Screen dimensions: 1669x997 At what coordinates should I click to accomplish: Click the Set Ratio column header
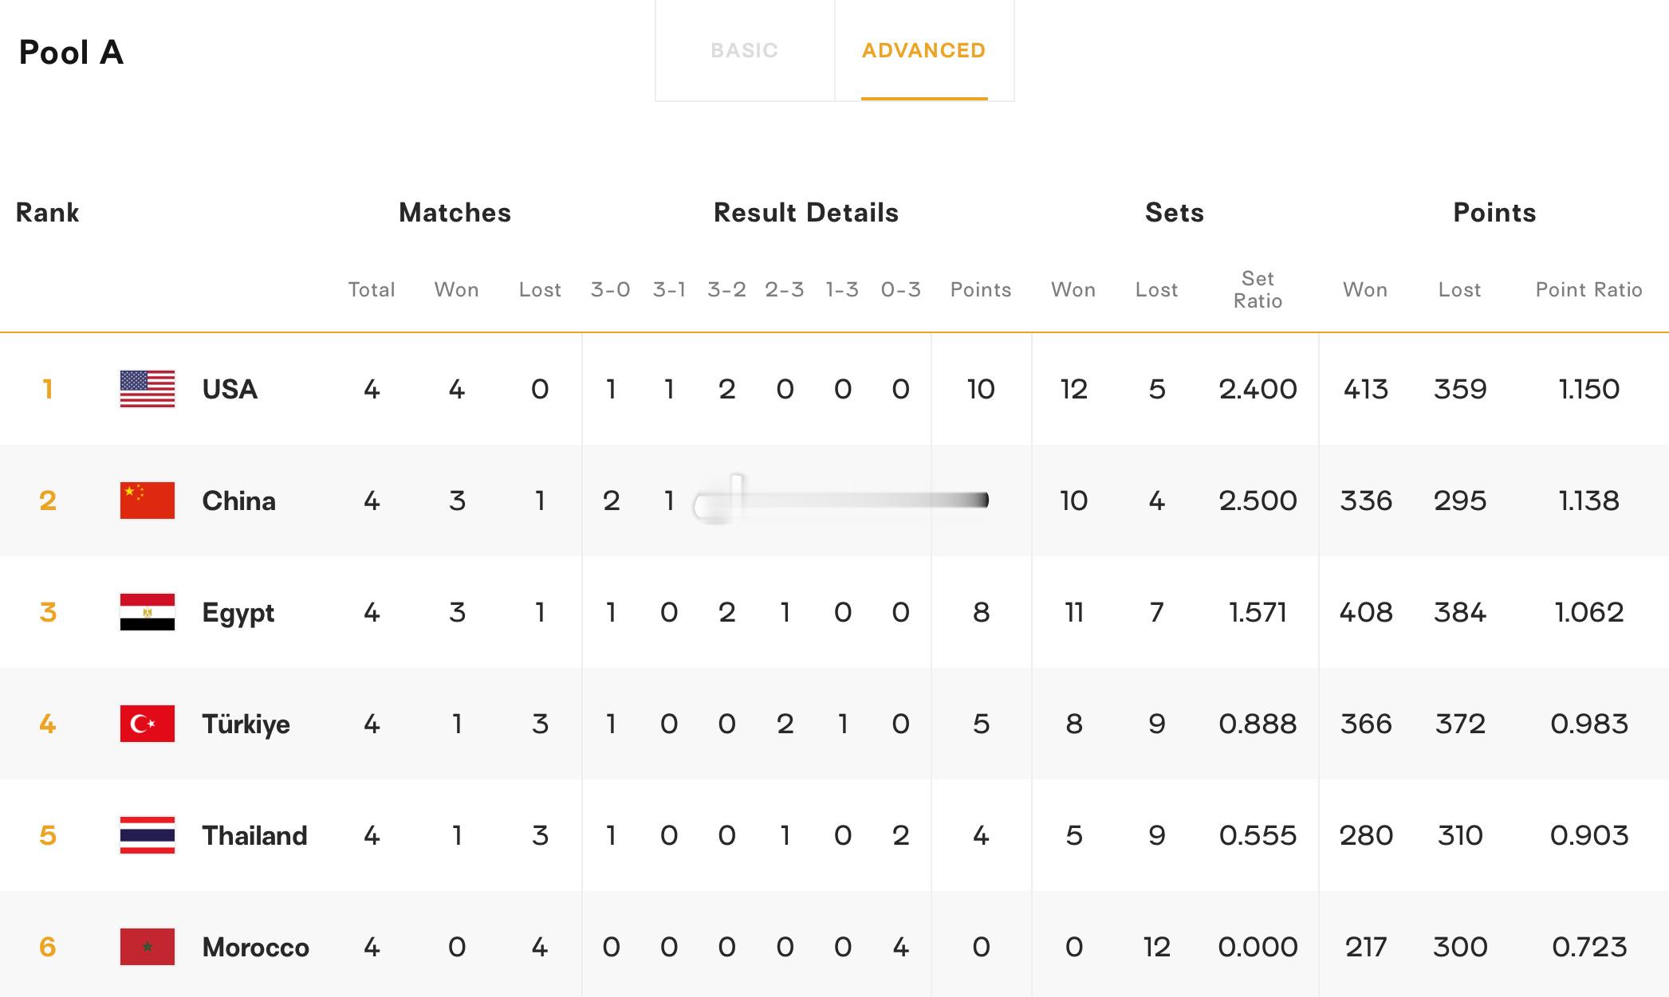[1258, 289]
